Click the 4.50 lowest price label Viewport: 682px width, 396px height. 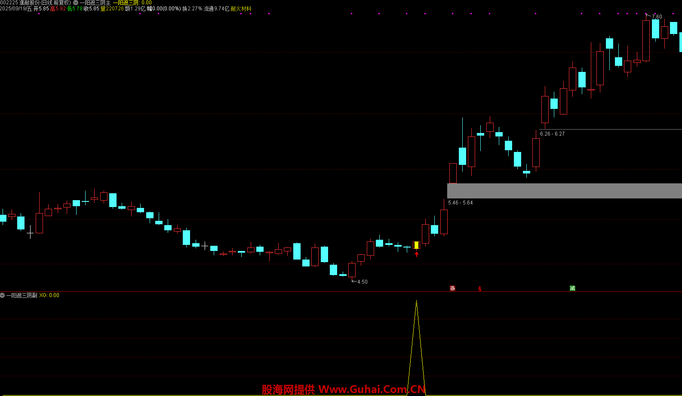tap(362, 282)
